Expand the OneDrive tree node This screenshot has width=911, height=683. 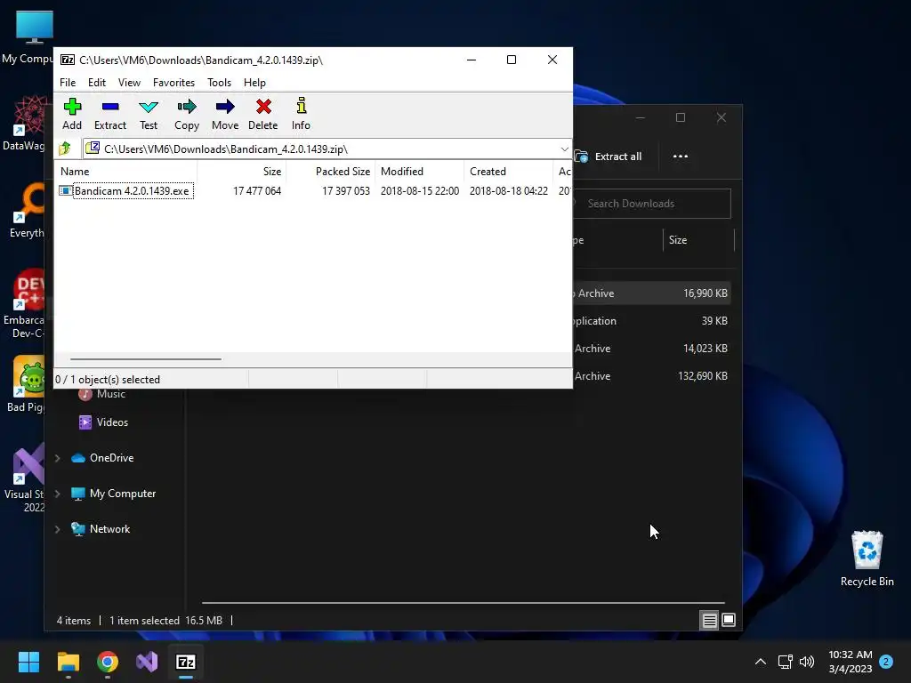coord(58,458)
